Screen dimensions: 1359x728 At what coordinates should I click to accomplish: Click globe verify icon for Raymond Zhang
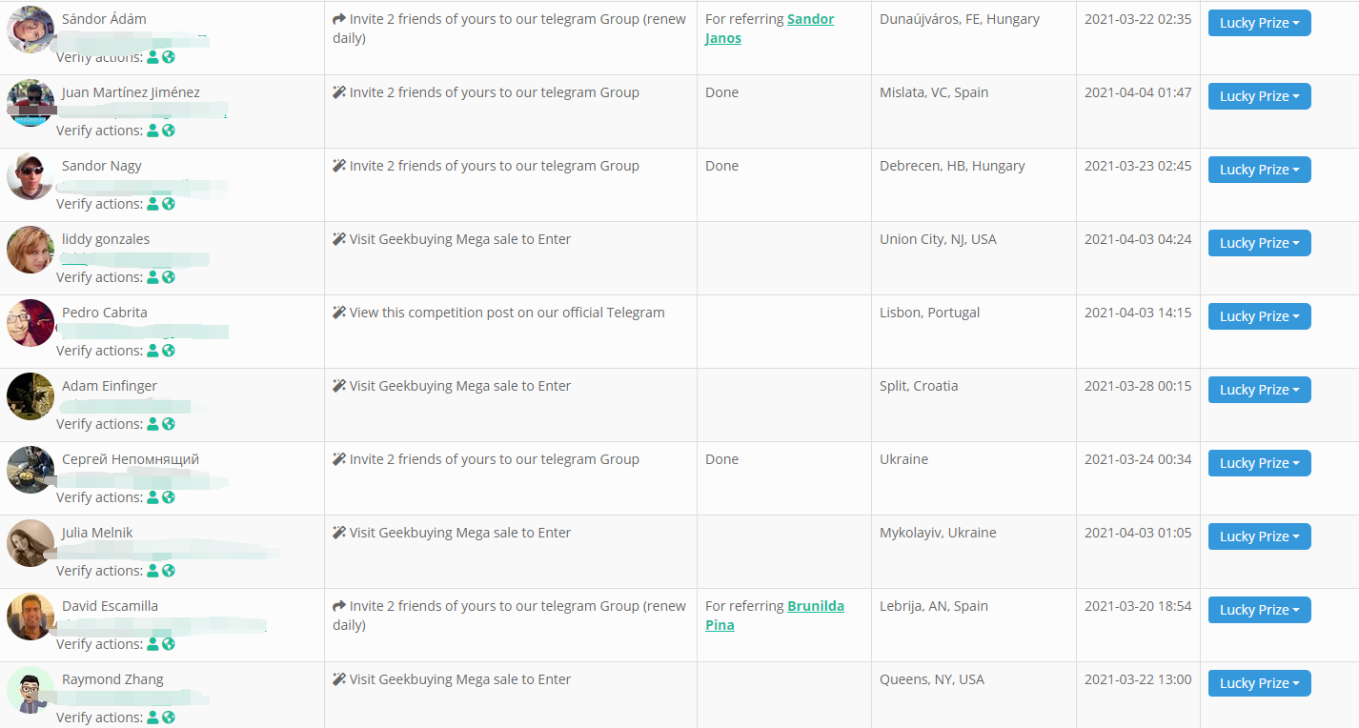[169, 718]
